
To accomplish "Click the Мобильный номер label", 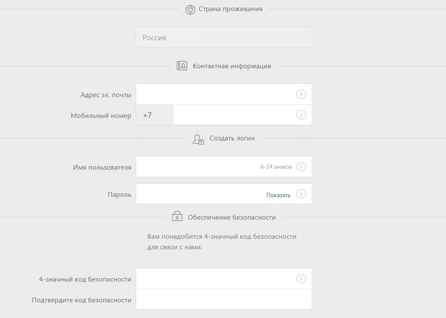I will pyautogui.click(x=101, y=116).
